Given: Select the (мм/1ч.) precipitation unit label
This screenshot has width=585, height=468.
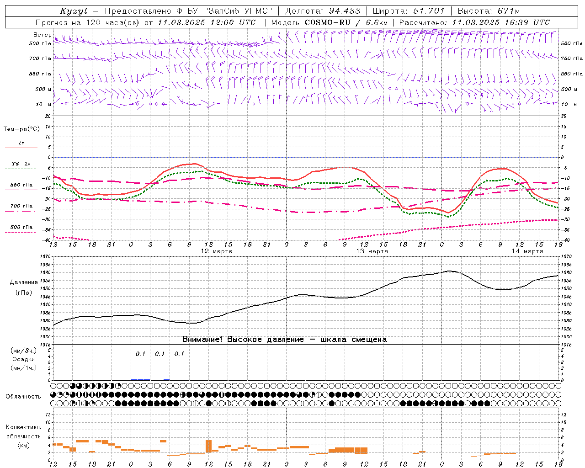Looking at the screenshot, I should click(23, 368).
